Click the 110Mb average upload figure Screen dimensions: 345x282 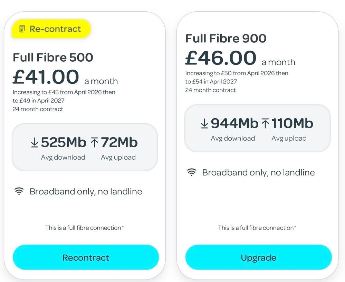(292, 123)
